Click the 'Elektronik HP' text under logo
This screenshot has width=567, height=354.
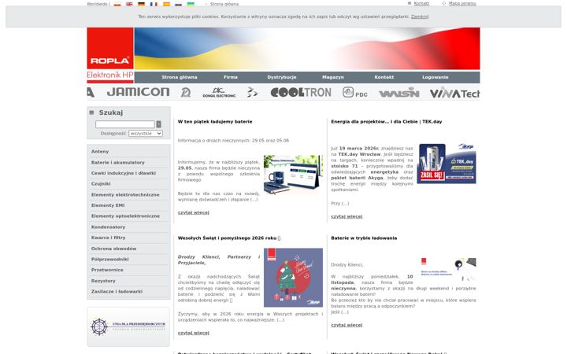pos(110,76)
